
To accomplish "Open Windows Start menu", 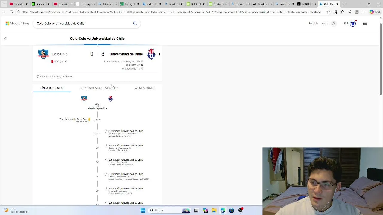I will point(143,210).
